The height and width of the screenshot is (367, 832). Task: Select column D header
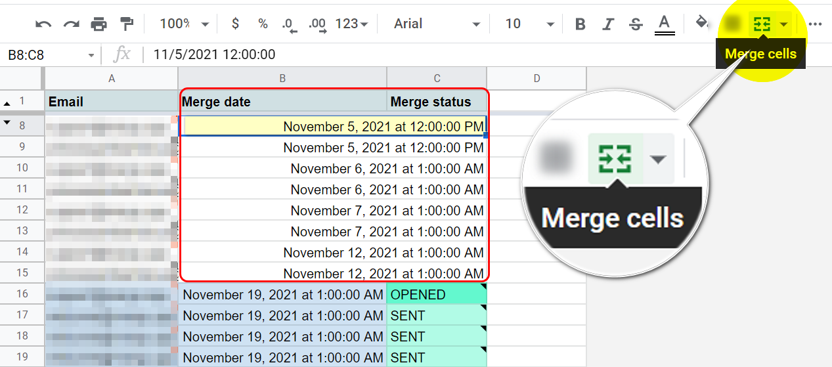pos(536,79)
